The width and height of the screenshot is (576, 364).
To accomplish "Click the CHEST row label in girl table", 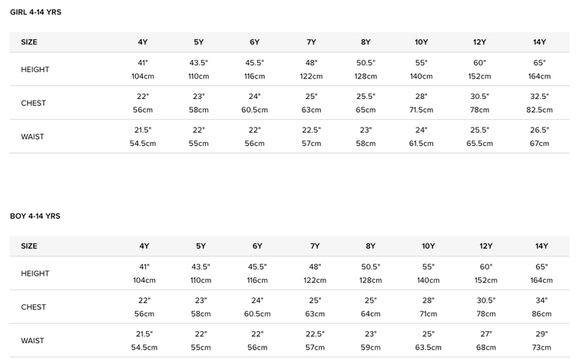I will pyautogui.click(x=34, y=103).
